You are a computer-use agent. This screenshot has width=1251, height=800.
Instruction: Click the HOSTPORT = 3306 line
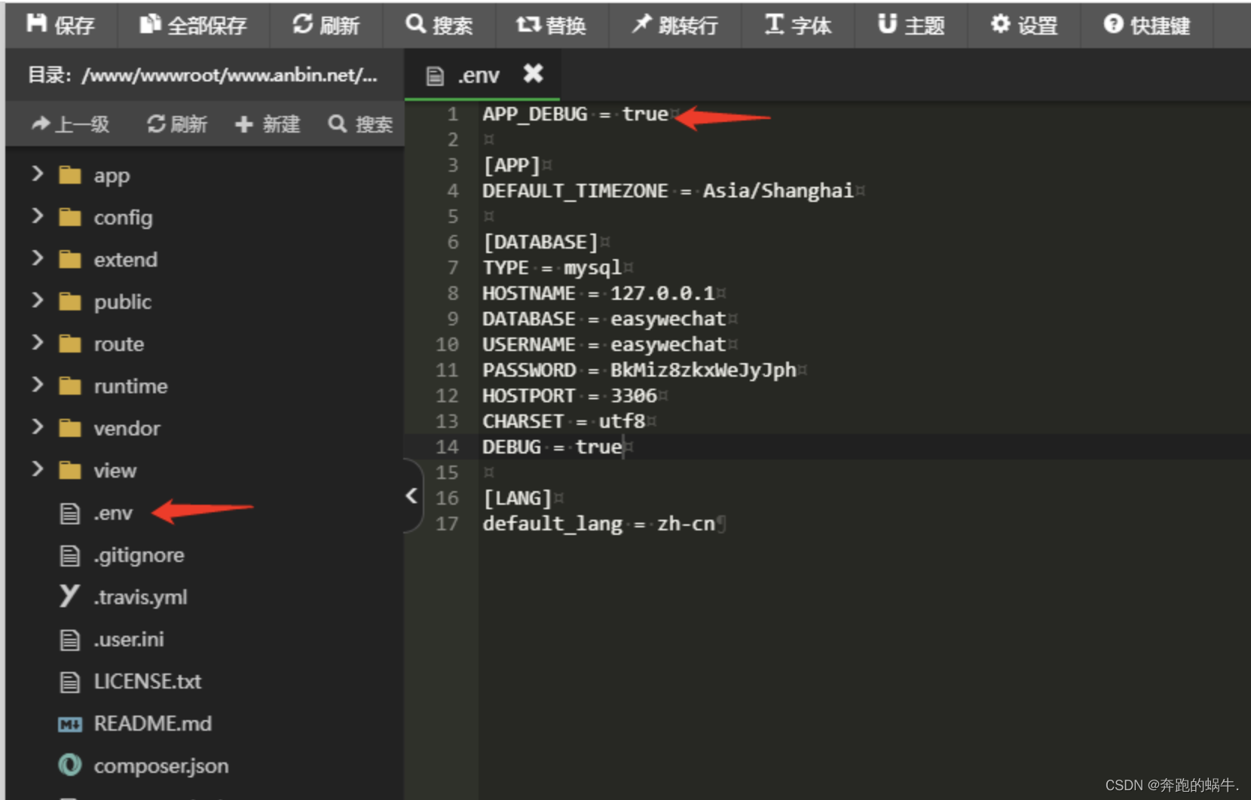pyautogui.click(x=570, y=395)
